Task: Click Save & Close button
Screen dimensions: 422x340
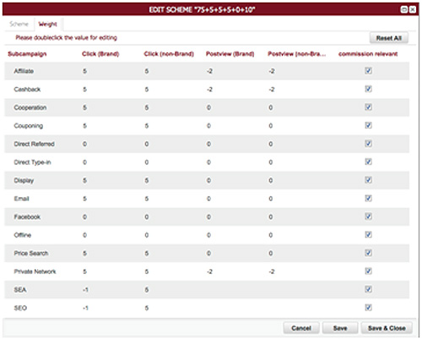Action: click(x=387, y=328)
